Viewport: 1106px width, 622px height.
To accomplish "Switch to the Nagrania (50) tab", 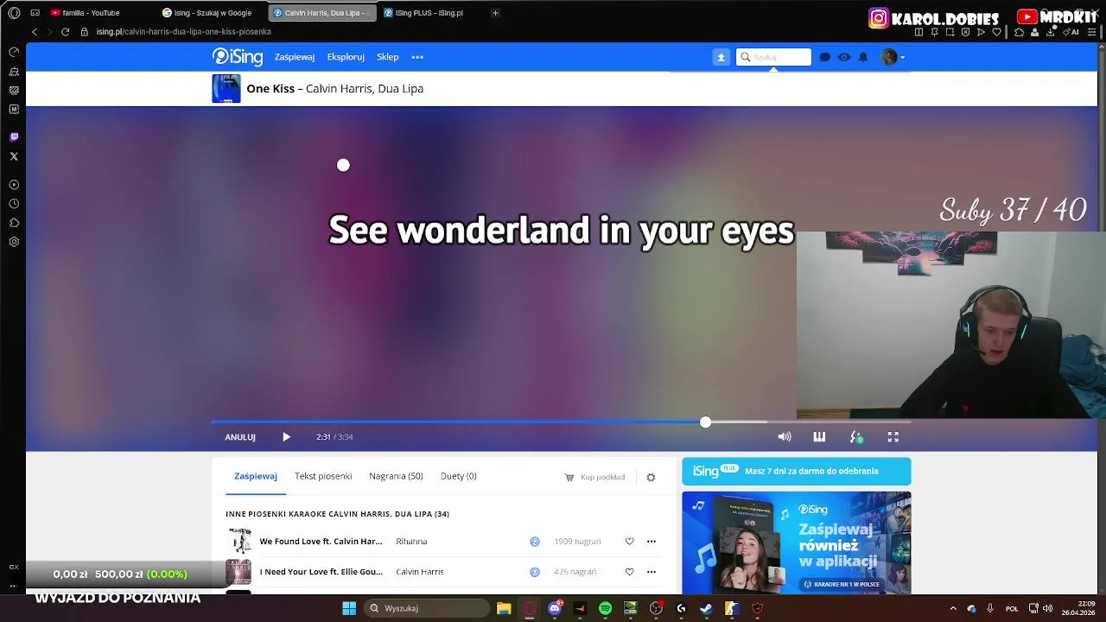I will [x=396, y=476].
